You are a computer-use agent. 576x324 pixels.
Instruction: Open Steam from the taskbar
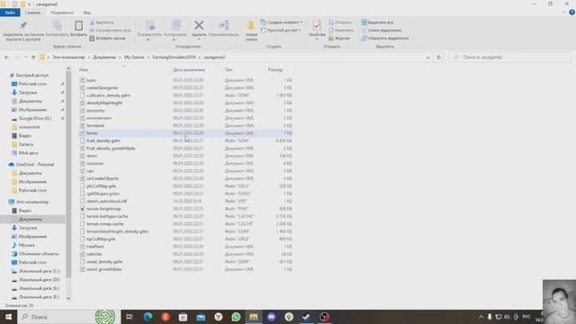coord(306,317)
